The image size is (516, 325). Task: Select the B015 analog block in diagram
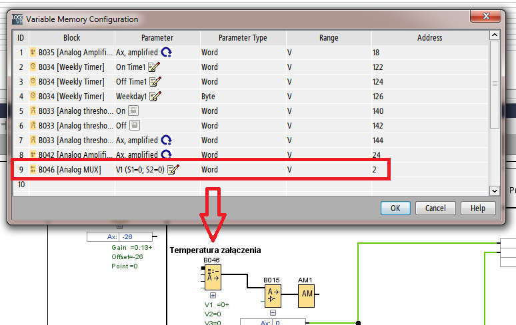(273, 296)
